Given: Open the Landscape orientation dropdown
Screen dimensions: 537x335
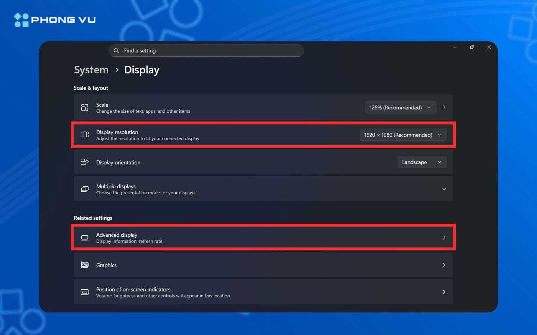Looking at the screenshot, I should 422,162.
